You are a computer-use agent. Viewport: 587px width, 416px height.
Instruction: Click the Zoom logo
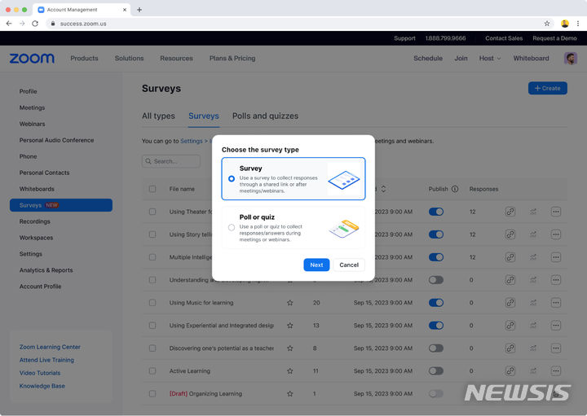[32, 59]
